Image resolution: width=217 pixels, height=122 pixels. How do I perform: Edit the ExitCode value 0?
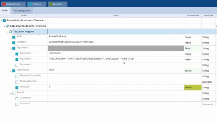pyautogui.click(x=116, y=87)
